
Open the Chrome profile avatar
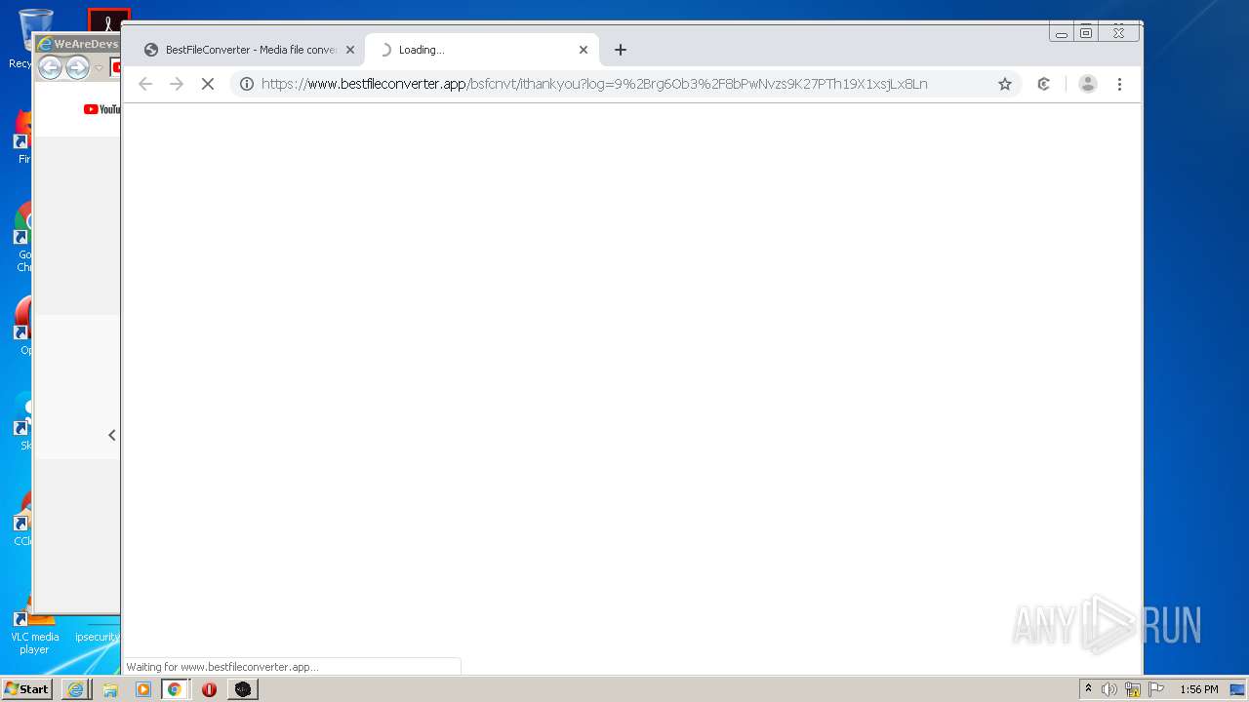pos(1087,84)
